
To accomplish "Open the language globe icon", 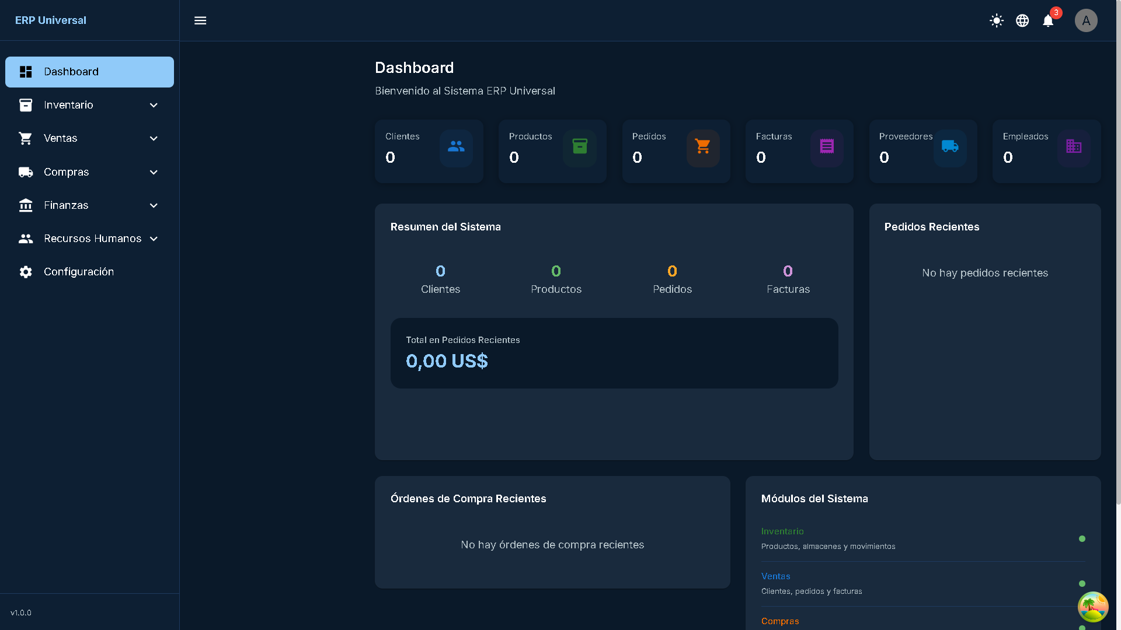I will click(1022, 20).
